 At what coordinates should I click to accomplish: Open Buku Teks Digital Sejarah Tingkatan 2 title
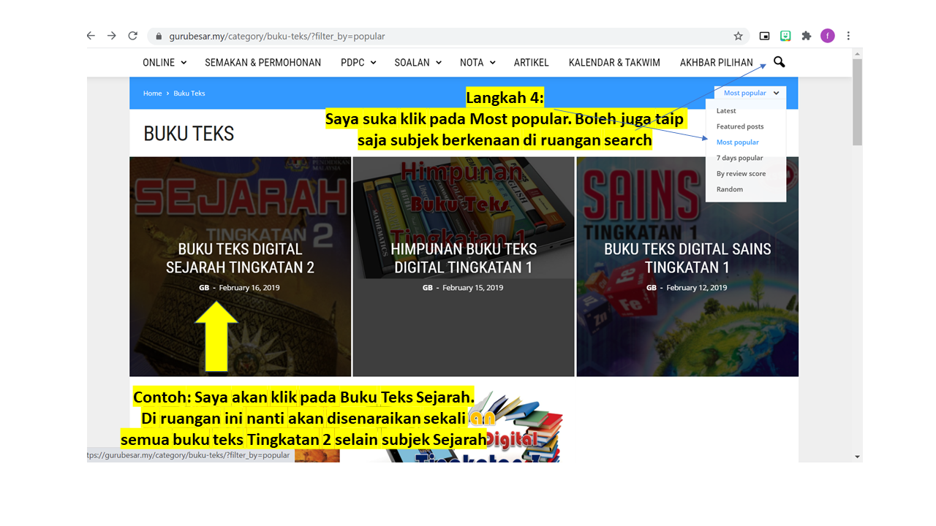click(x=240, y=258)
